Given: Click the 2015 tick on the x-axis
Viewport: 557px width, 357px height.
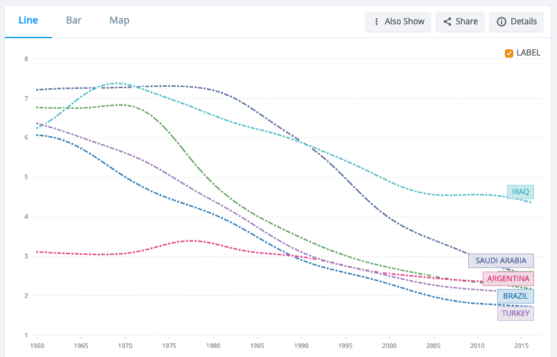Looking at the screenshot, I should (521, 346).
